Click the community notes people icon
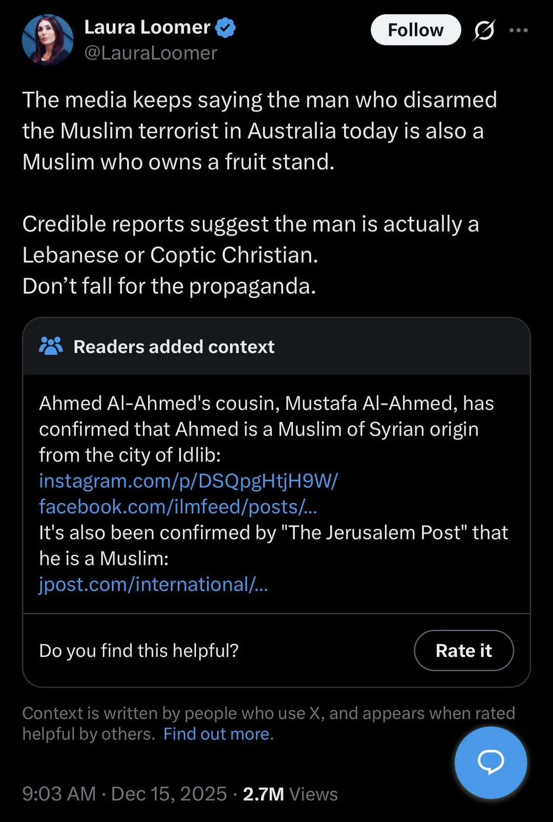Viewport: 553px width, 822px height. pyautogui.click(x=51, y=346)
